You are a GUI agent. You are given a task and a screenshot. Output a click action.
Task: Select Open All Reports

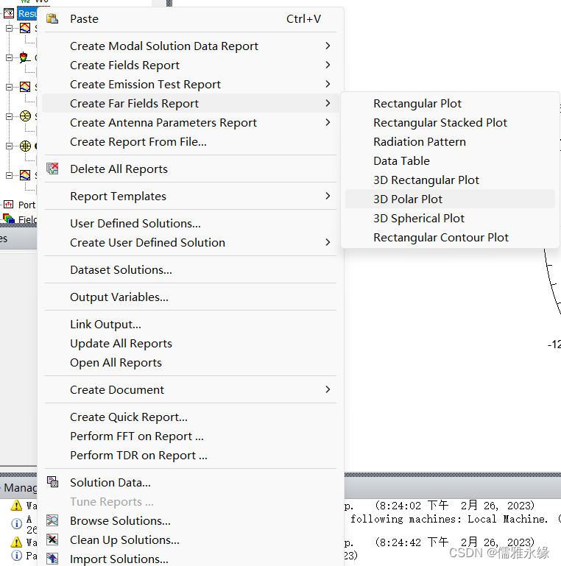191,362
